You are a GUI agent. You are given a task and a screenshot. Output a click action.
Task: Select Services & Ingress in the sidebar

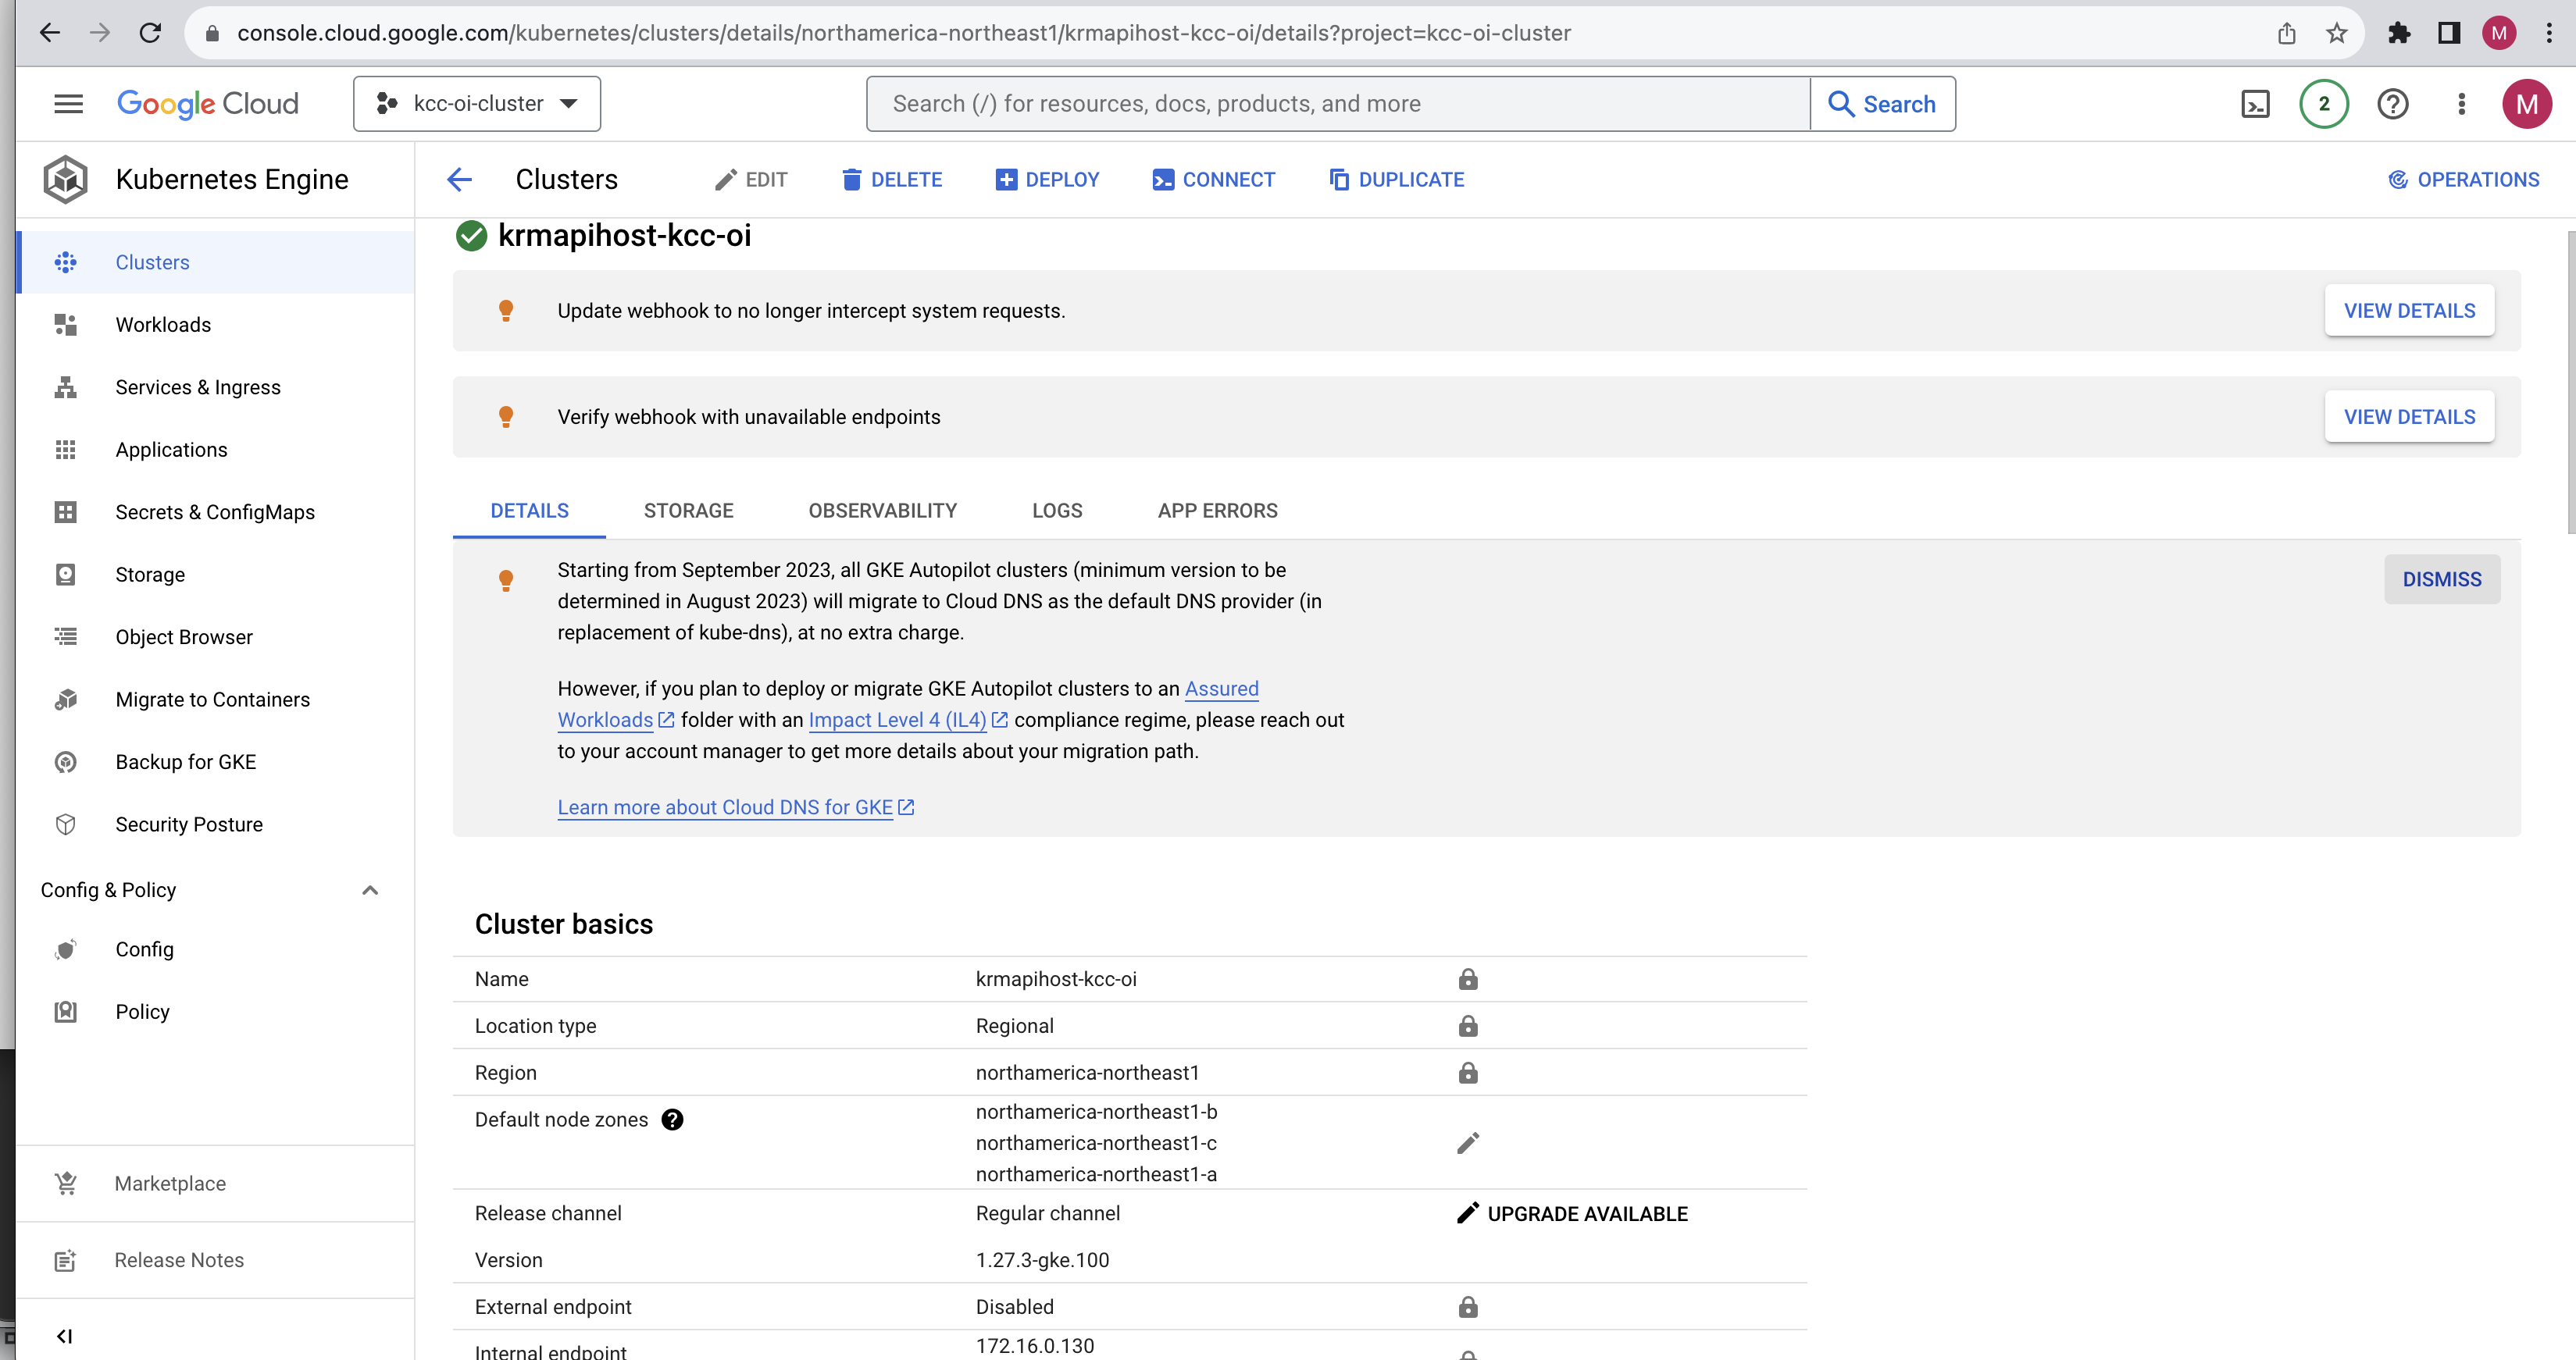click(198, 386)
